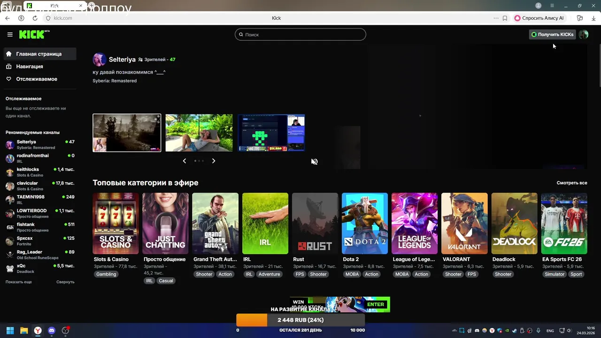Screen dimensions: 601x338
Task: Open File Explorer from taskbar
Action: 24,330
